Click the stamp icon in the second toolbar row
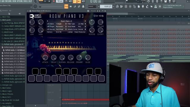This screenshot has width=190, height=107. coord(83,7)
